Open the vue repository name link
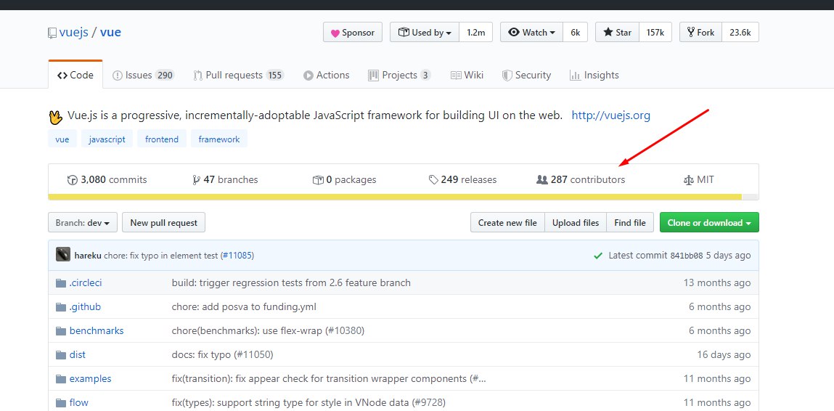 pyautogui.click(x=110, y=32)
